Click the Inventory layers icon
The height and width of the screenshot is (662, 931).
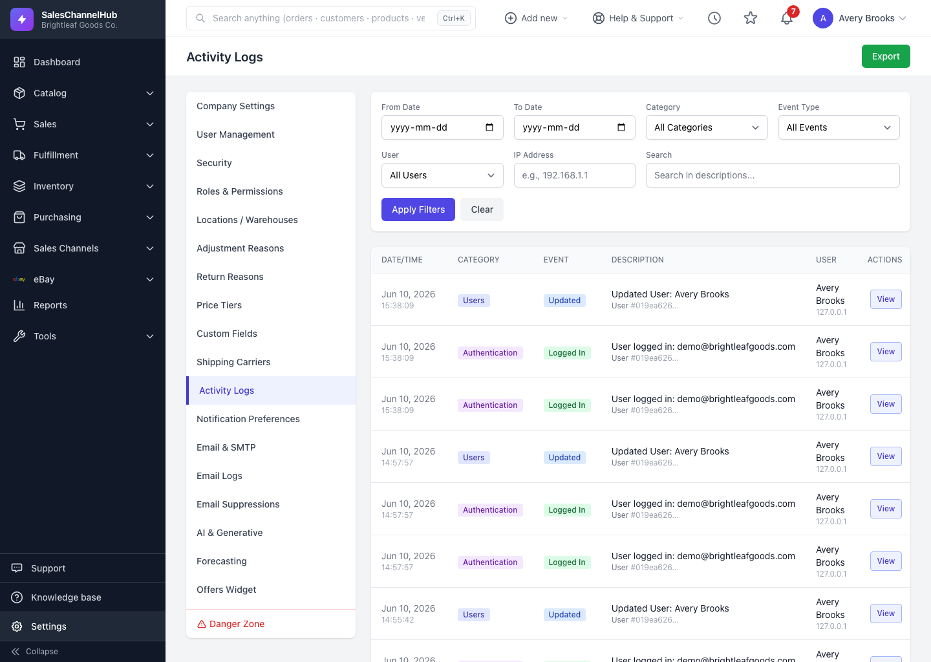[x=19, y=186]
